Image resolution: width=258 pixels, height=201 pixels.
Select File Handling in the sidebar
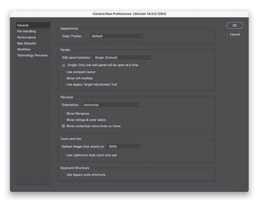(26, 31)
